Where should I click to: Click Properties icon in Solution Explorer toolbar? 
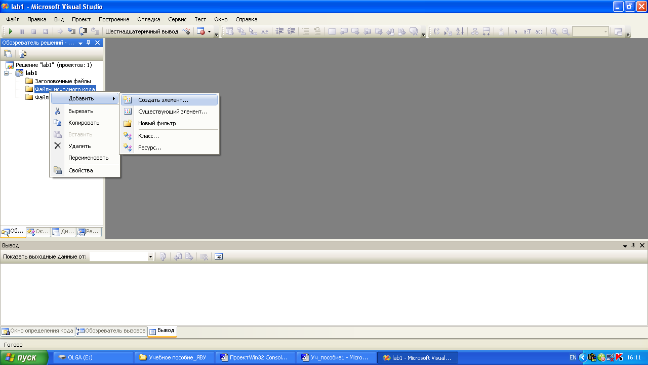tap(8, 54)
